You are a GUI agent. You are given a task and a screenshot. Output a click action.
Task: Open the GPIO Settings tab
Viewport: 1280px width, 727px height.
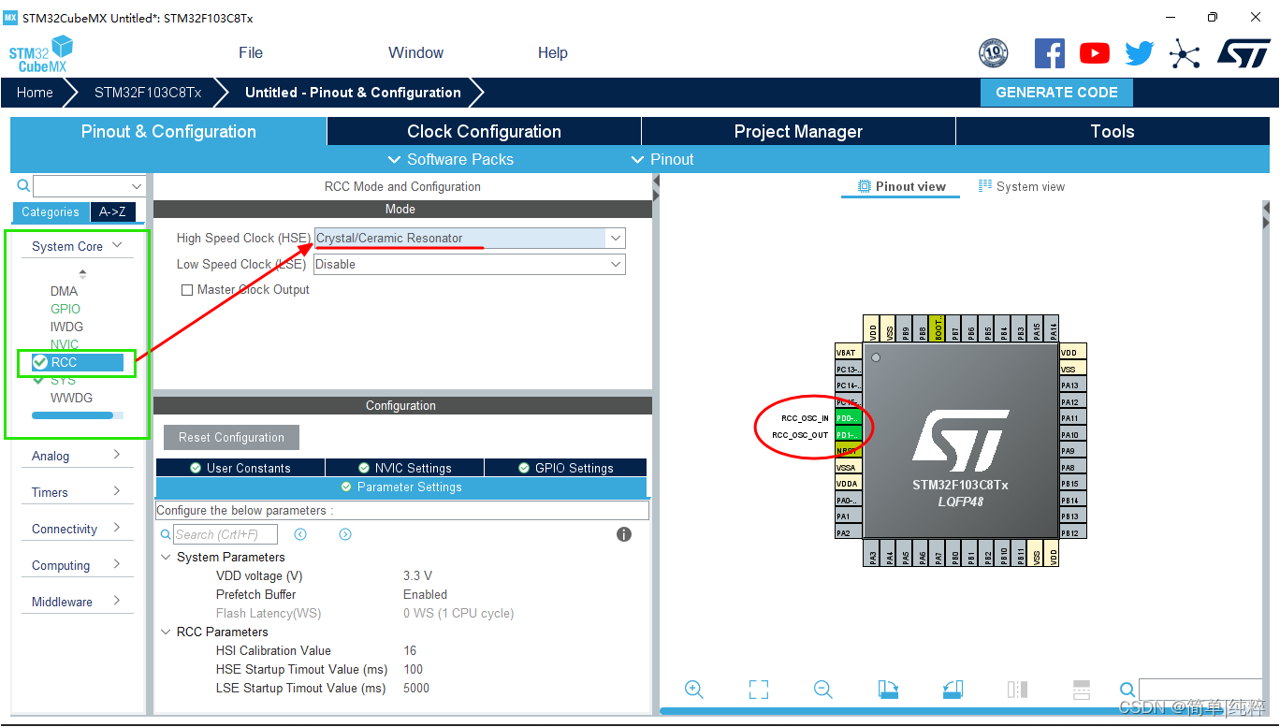click(x=565, y=468)
